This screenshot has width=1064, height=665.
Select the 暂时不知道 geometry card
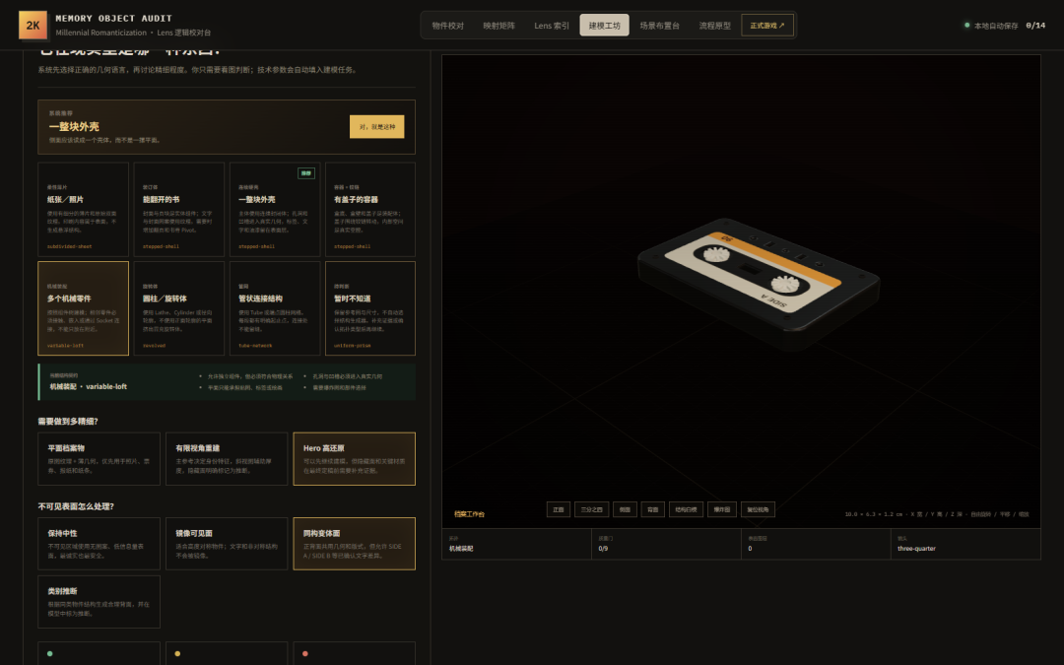[x=370, y=308]
